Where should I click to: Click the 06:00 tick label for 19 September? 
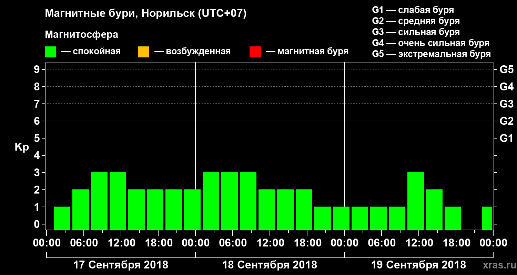[382, 243]
